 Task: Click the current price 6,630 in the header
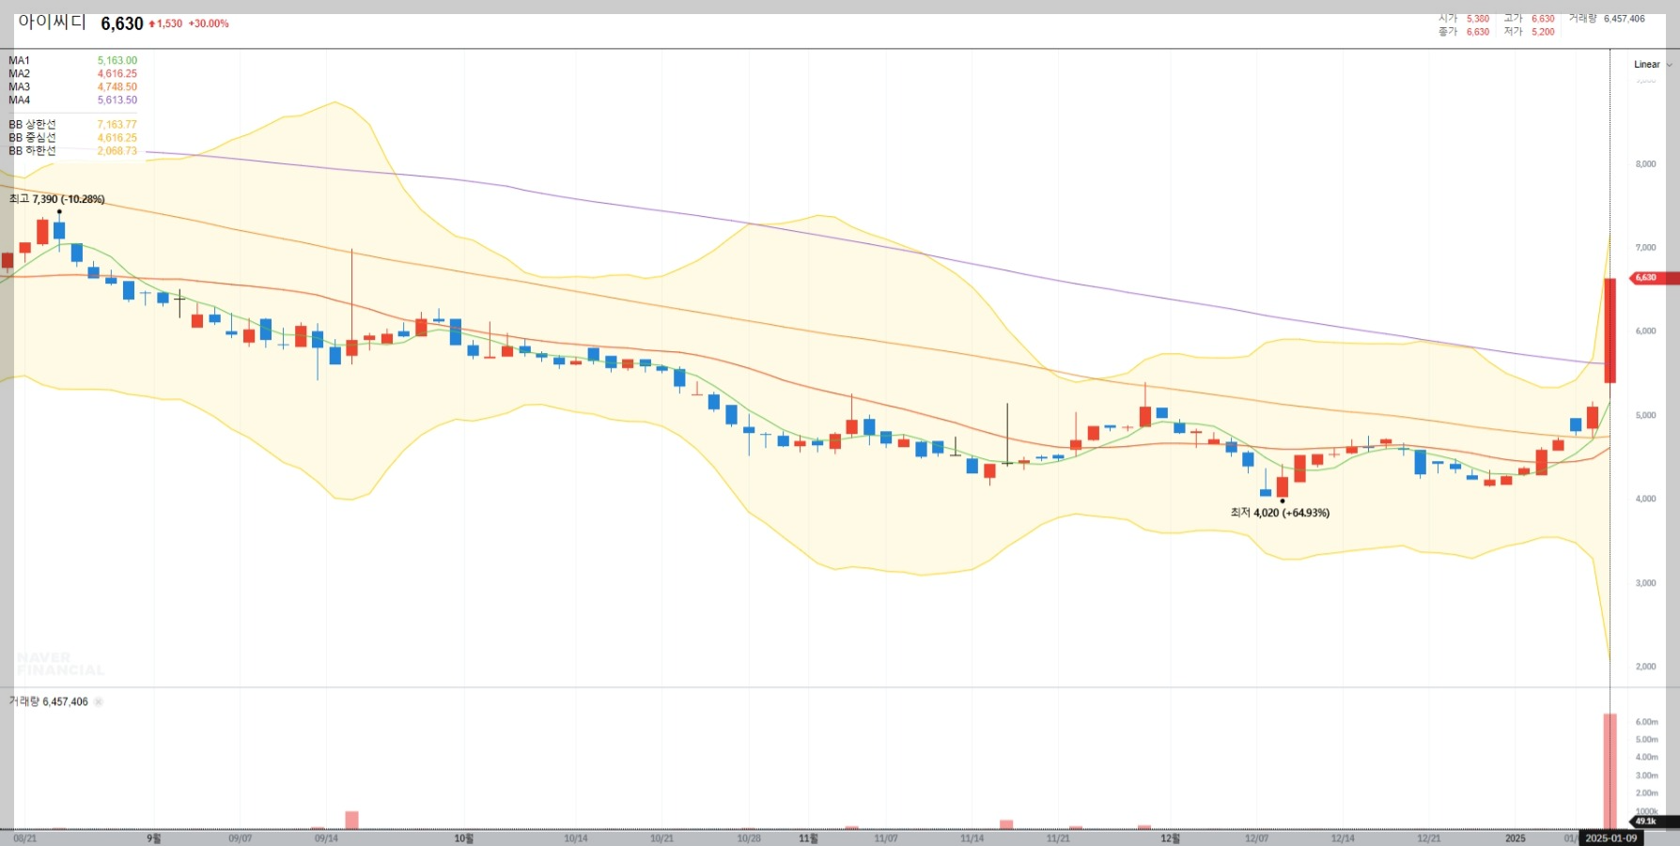122,23
